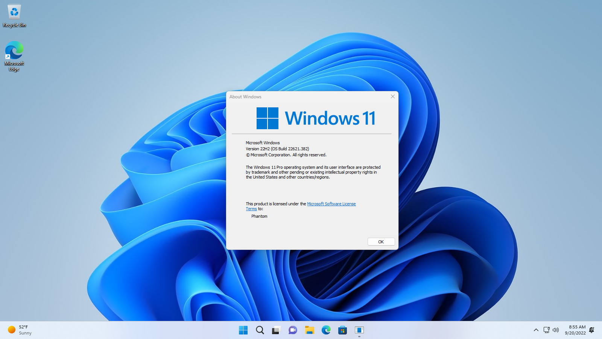The image size is (602, 339).
Task: Open the Microsoft Software License Terms link
Action: click(x=331, y=204)
